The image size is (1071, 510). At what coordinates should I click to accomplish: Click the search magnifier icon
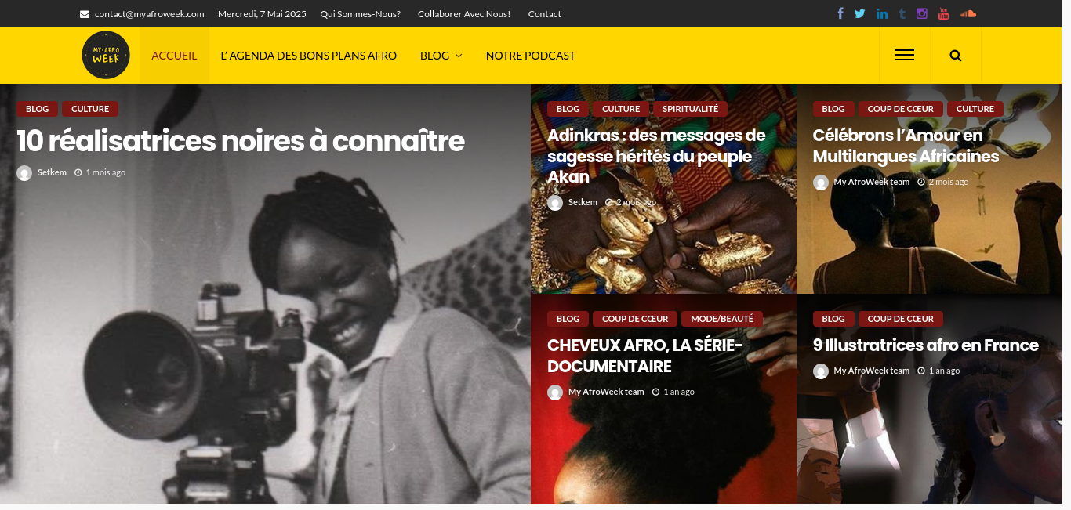955,56
